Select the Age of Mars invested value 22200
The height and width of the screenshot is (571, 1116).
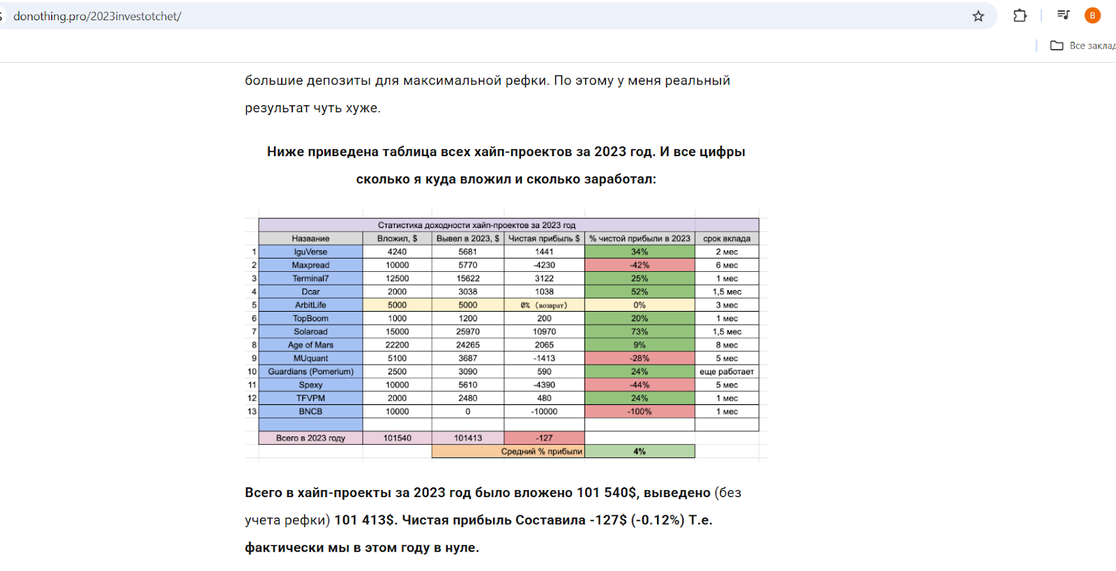pyautogui.click(x=398, y=344)
